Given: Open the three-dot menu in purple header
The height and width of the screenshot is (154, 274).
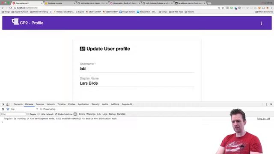Looking at the screenshot, I should (x=261, y=23).
